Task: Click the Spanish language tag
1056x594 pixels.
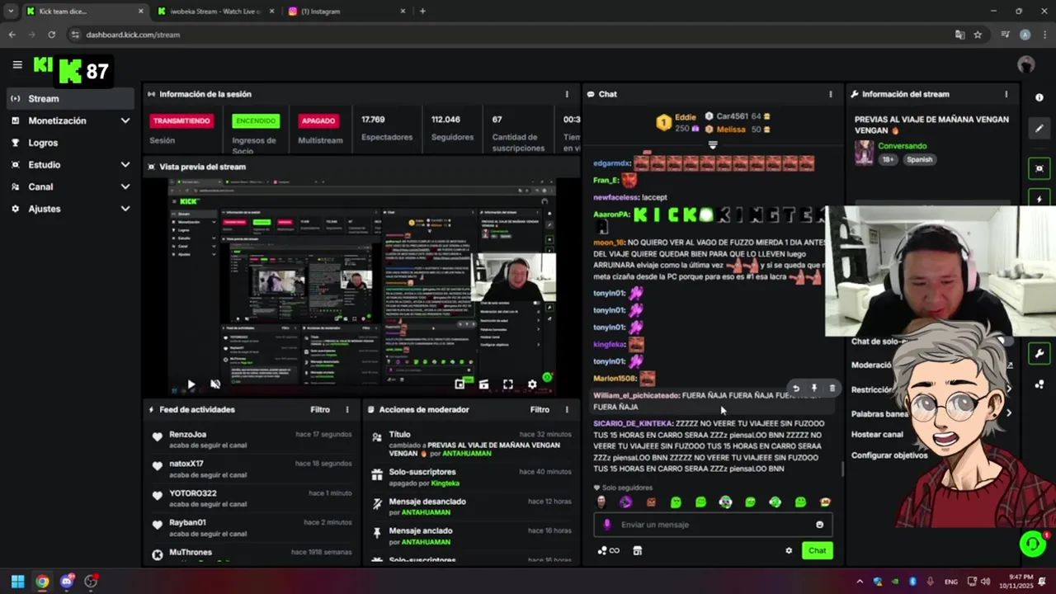Action: tap(919, 159)
